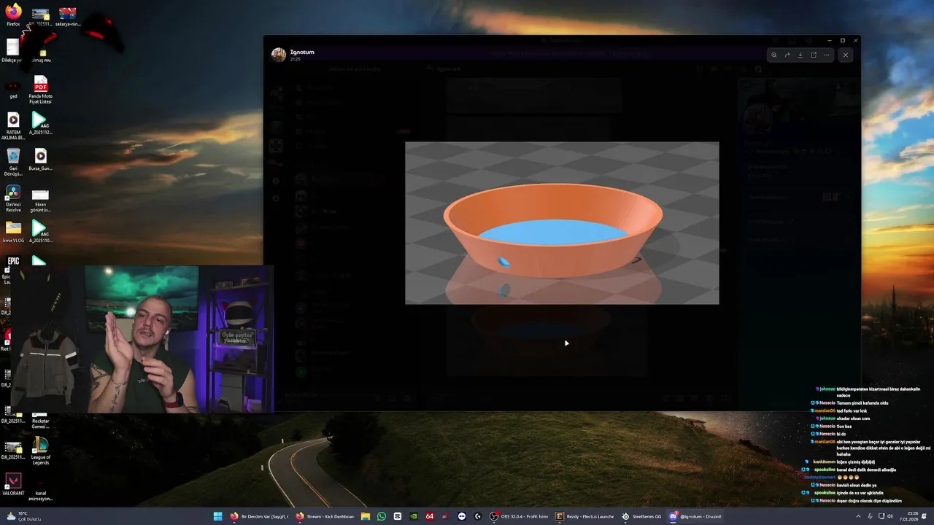Switch to Rezdy - Electus Launcher window

coord(584,516)
